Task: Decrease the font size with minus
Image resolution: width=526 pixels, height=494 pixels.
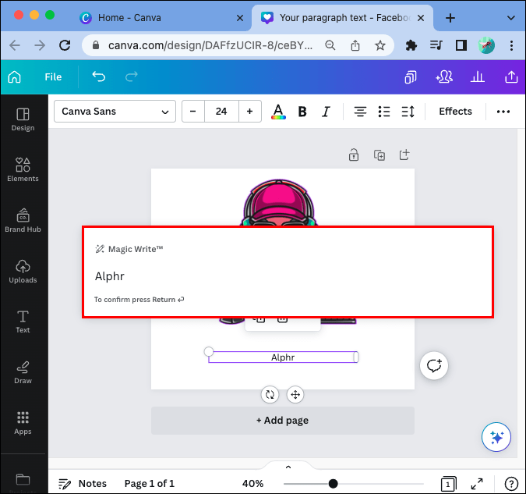Action: [x=193, y=112]
